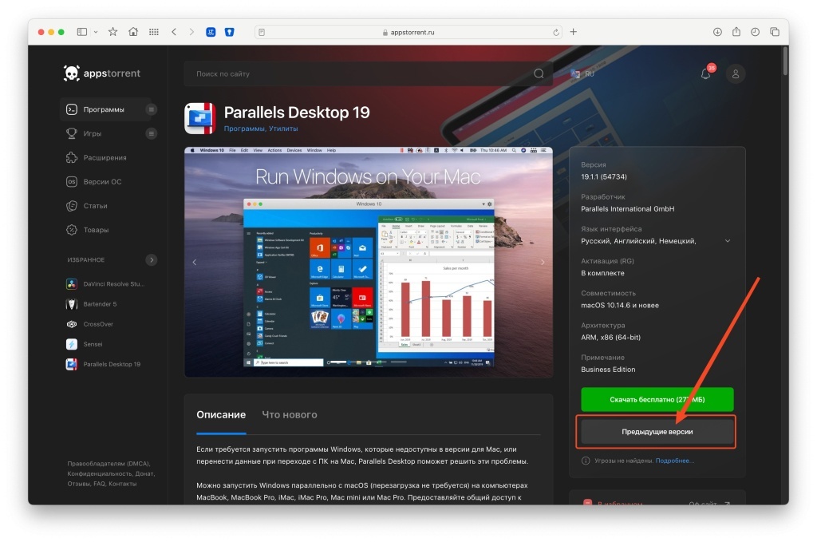This screenshot has width=817, height=542.
Task: Open Конфиденциальность footer link
Action: click(x=99, y=473)
